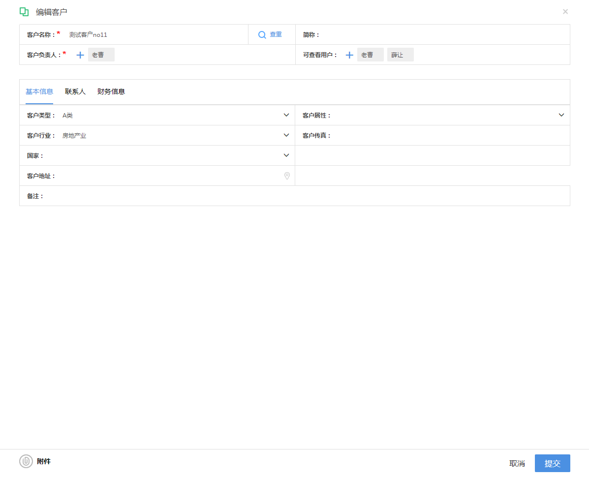Open attachments via paperclip icon
The height and width of the screenshot is (478, 589).
pyautogui.click(x=26, y=461)
